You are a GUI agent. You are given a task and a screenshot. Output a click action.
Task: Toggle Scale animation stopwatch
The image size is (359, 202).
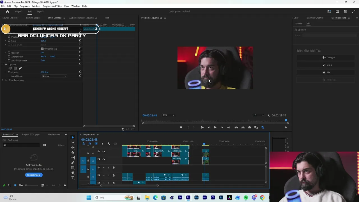pyautogui.click(x=9, y=41)
